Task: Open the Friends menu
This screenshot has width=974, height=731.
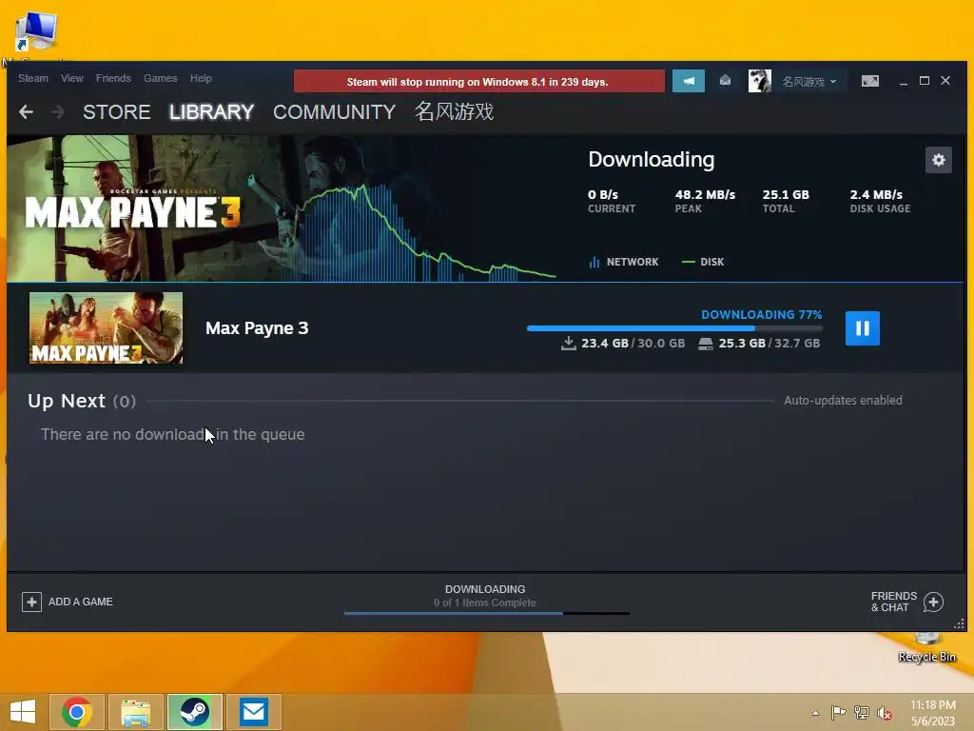Action: point(113,78)
